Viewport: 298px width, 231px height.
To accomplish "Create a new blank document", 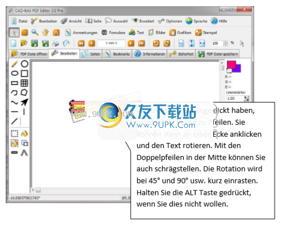I will tap(14, 44).
